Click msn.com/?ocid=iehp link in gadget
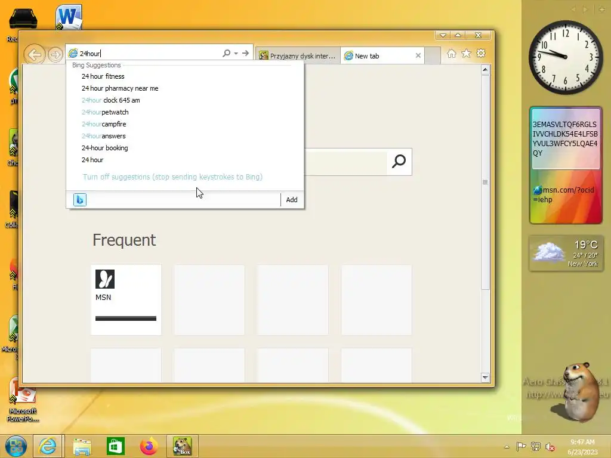This screenshot has width=611, height=458. 564,195
